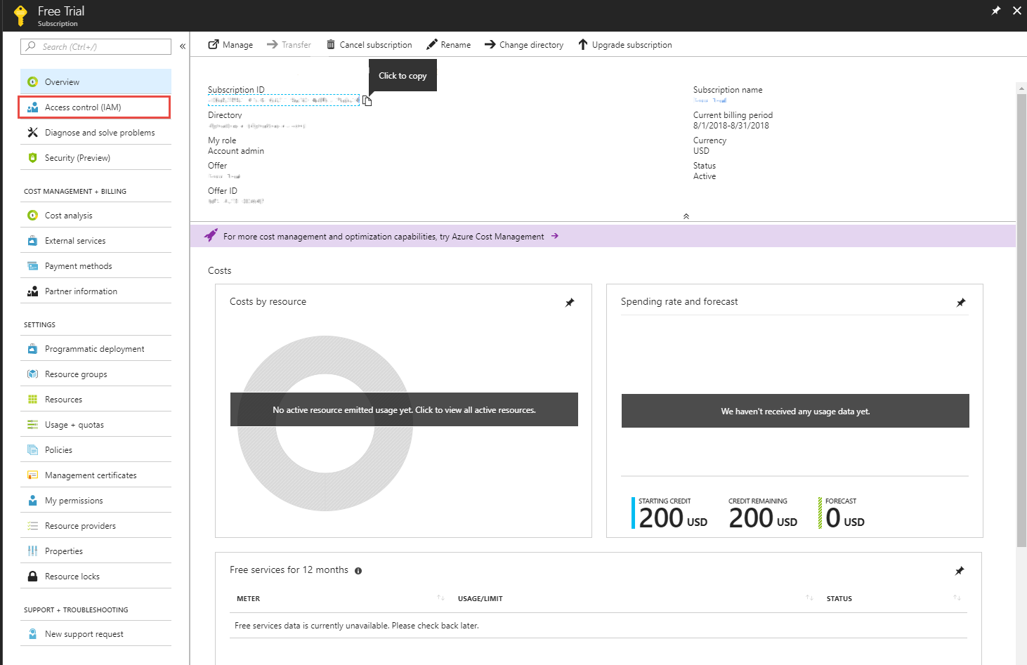This screenshot has width=1027, height=665.
Task: Open Cost analysis menu item
Action: (96, 216)
